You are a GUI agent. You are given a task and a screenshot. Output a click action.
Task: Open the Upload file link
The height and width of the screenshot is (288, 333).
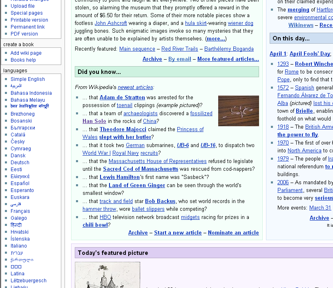click(x=22, y=6)
